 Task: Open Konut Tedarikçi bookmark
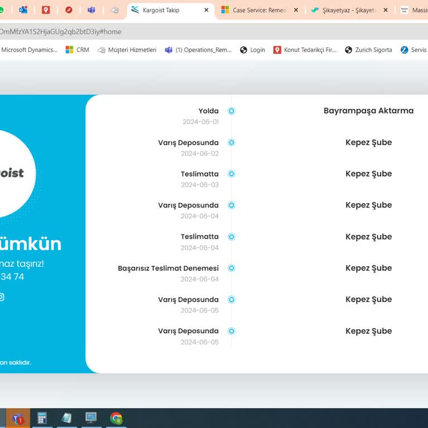click(x=305, y=50)
